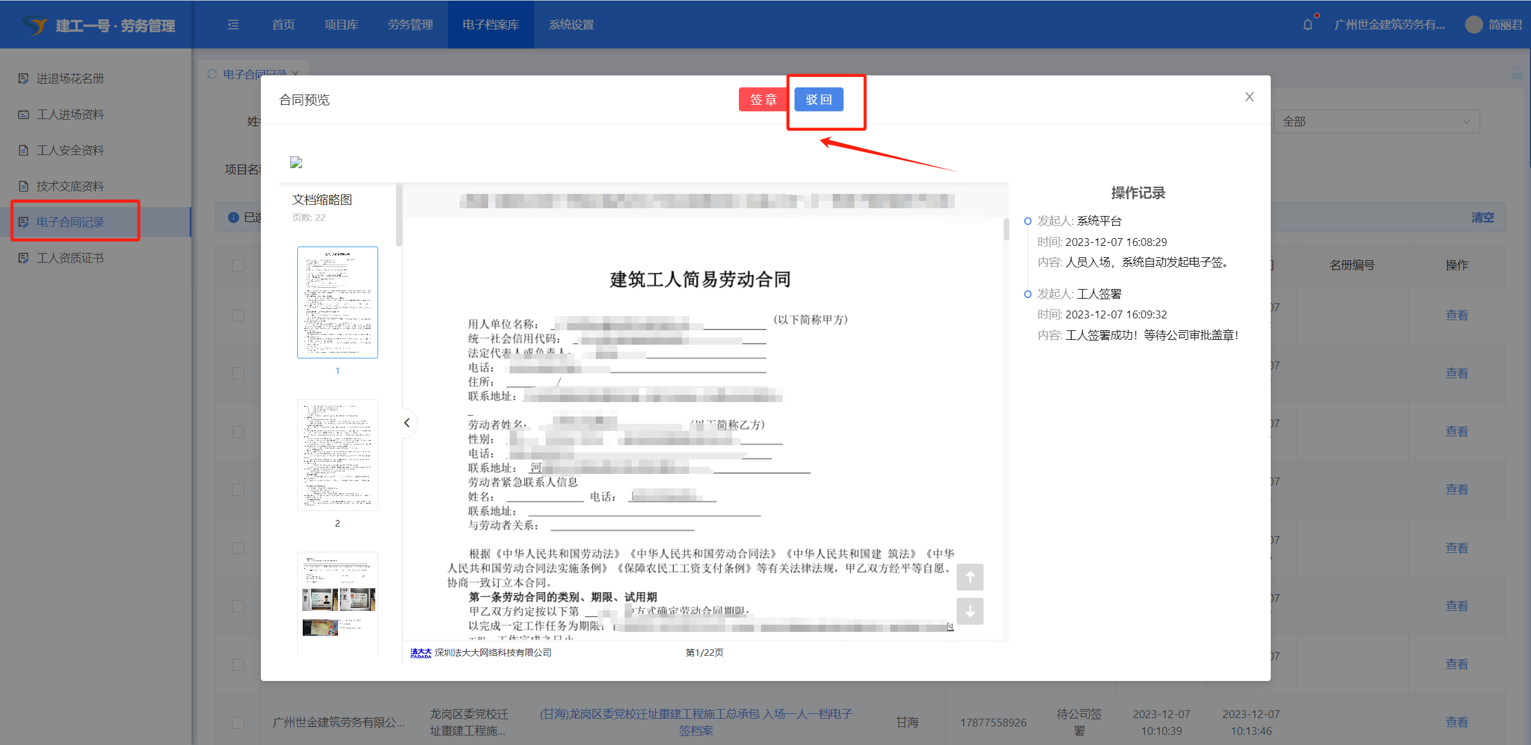This screenshot has width=1531, height=745.
Task: Collapse the document thumbnail panel
Action: [407, 422]
